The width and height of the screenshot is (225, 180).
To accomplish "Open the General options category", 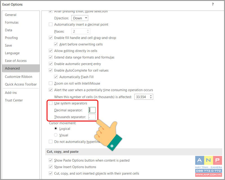I will (11, 15).
